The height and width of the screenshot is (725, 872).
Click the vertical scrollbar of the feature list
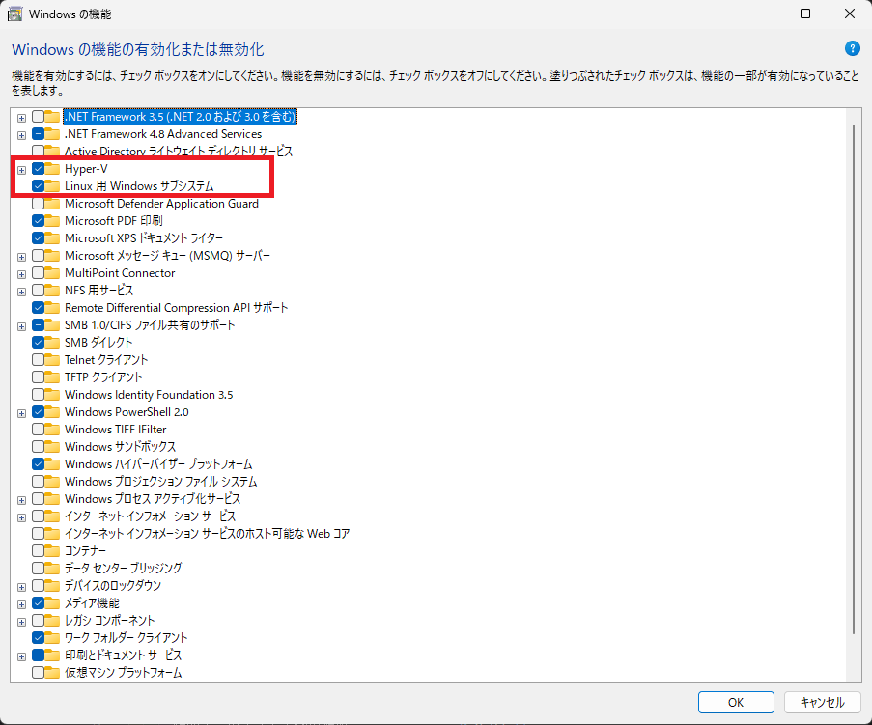[853, 379]
